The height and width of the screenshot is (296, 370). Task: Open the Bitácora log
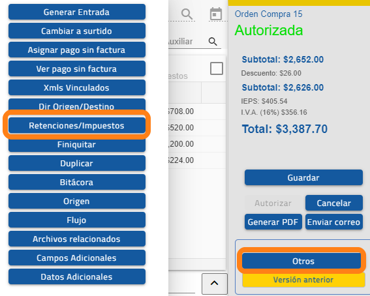pyautogui.click(x=77, y=182)
